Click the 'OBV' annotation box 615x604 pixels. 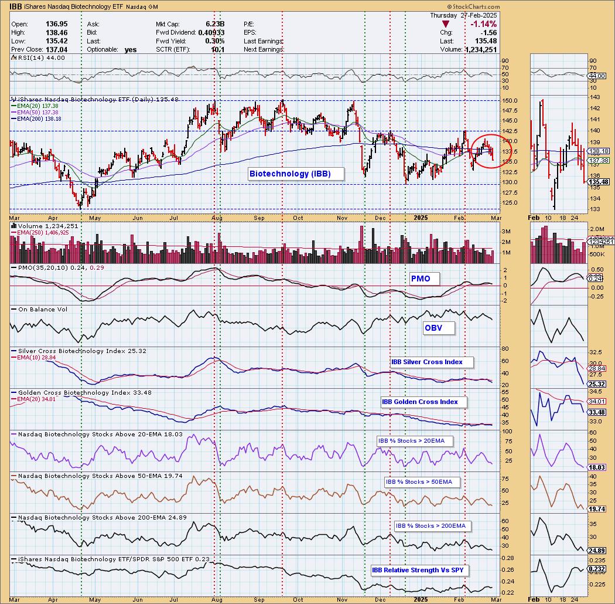[439, 328]
